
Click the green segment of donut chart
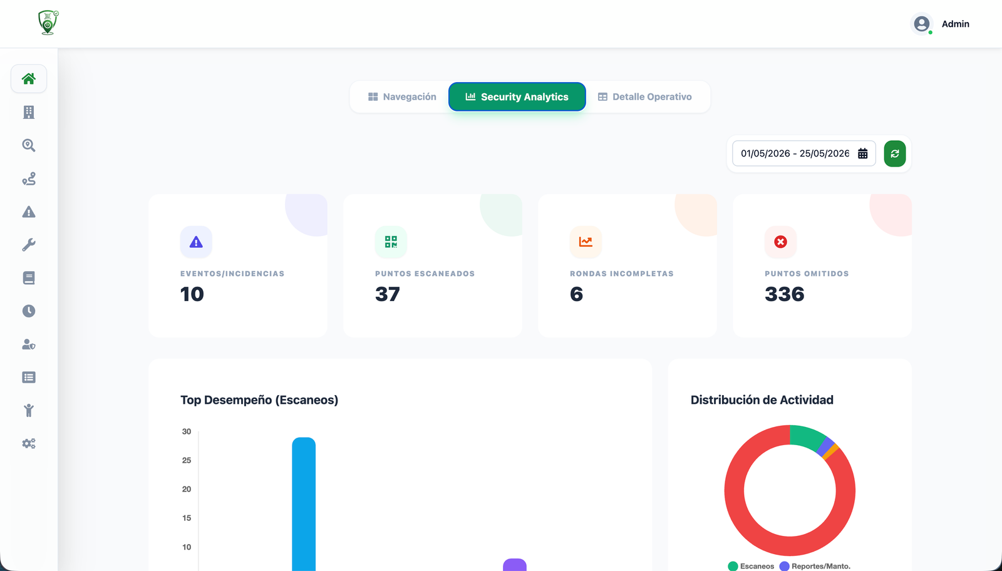pos(808,438)
